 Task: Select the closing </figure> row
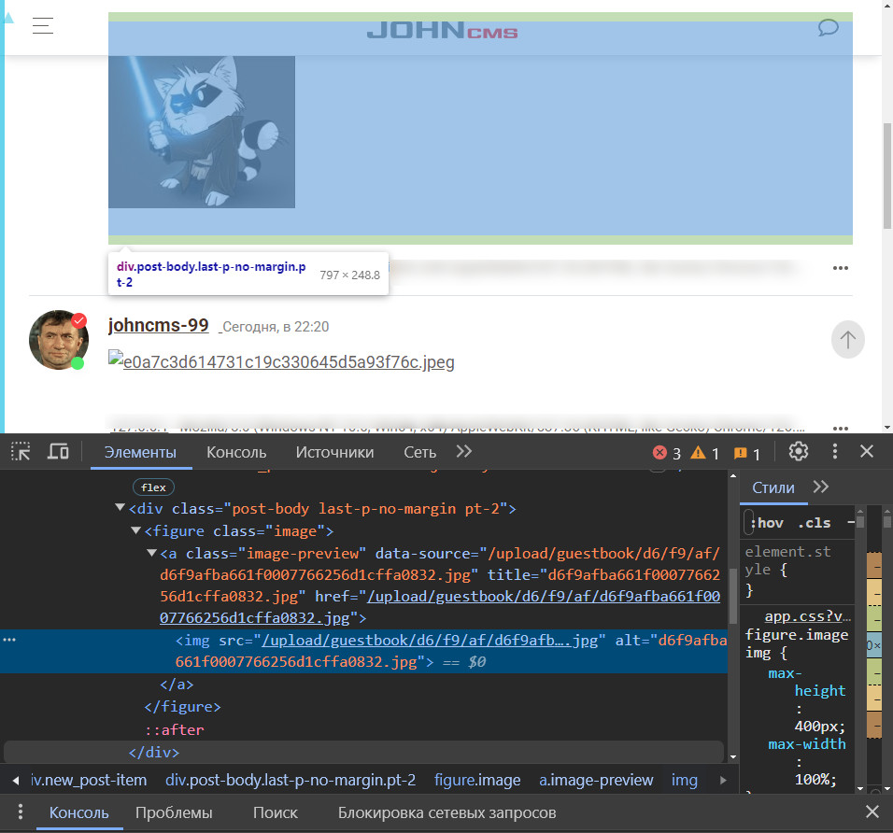click(182, 707)
